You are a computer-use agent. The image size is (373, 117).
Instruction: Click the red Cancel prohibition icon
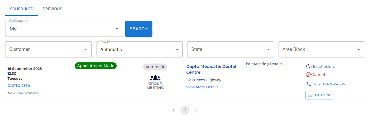click(308, 74)
